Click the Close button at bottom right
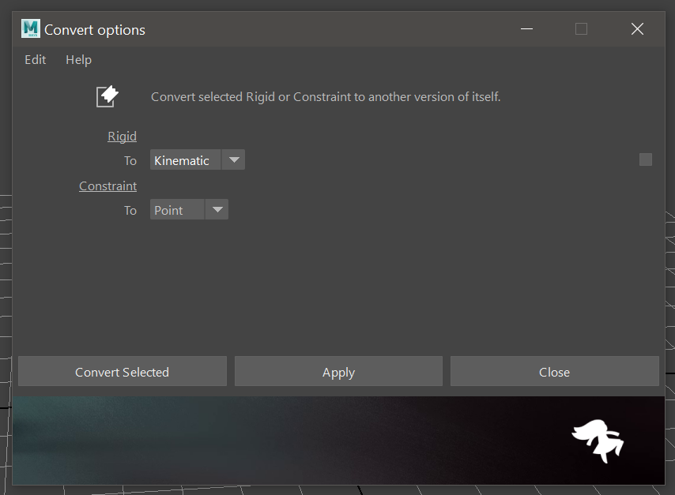The width and height of the screenshot is (675, 495). (x=554, y=372)
